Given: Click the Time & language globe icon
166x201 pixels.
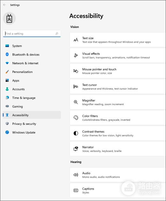Looking at the screenshot, I should [7, 98].
